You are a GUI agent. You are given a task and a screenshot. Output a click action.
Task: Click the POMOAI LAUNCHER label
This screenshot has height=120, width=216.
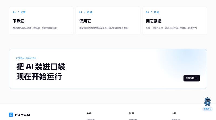click(x=26, y=58)
